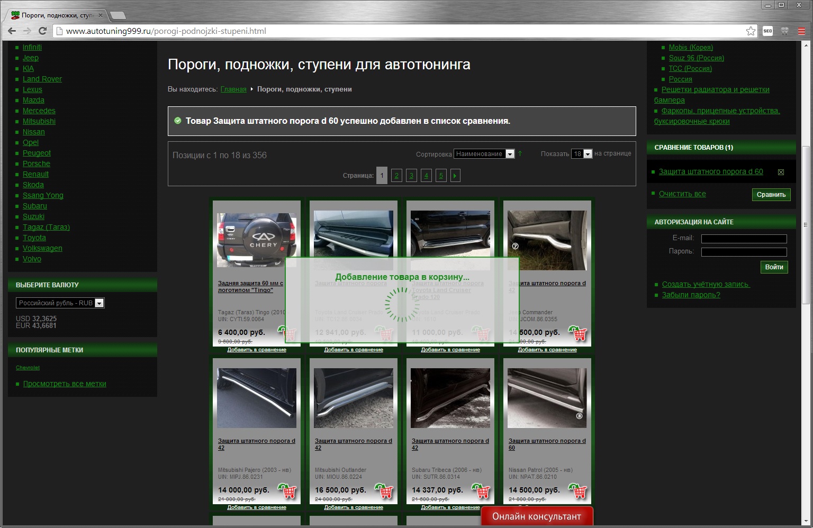Select the KIA brand link

click(28, 68)
